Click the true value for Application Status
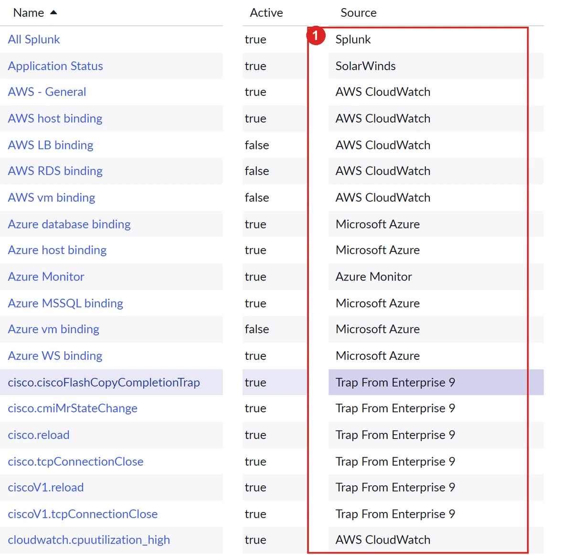Viewport: 573px width, 555px height. [255, 66]
